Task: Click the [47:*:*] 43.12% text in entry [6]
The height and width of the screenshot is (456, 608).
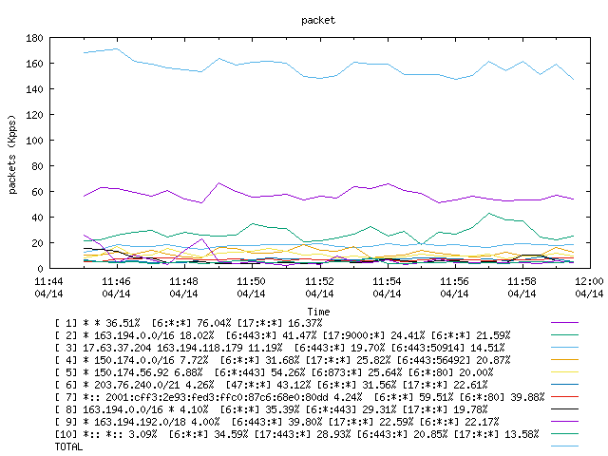Action: pyautogui.click(x=268, y=385)
